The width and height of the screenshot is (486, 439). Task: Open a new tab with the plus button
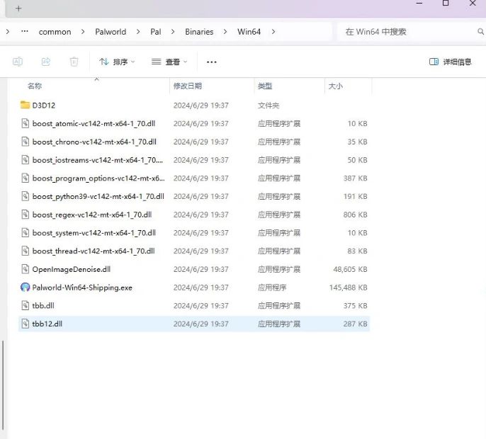coord(18,8)
